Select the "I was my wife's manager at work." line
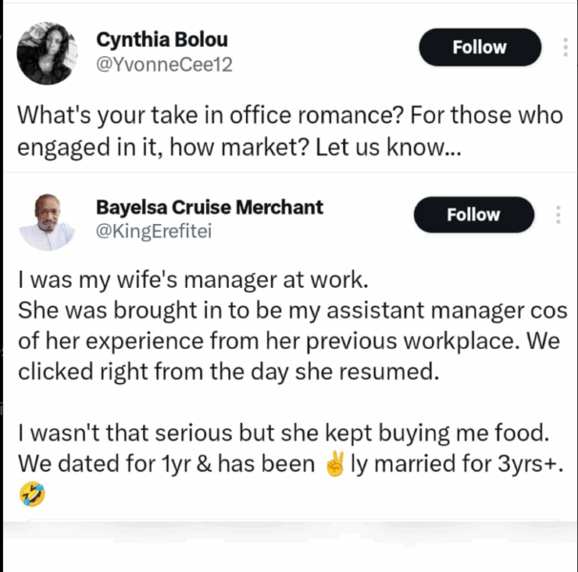 (x=152, y=283)
